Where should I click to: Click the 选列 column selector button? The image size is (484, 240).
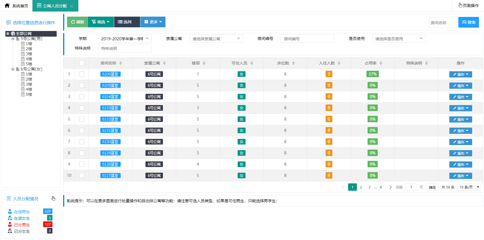click(127, 22)
